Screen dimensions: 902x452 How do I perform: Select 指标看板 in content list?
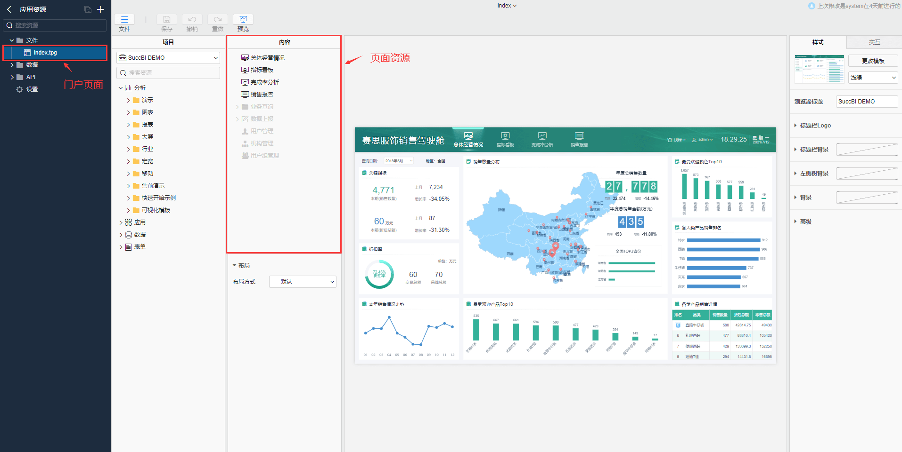[262, 70]
